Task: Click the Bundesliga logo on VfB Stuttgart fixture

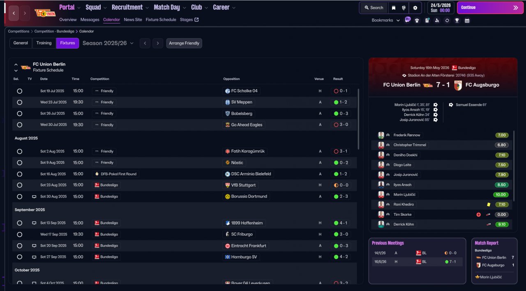Action: [97, 185]
